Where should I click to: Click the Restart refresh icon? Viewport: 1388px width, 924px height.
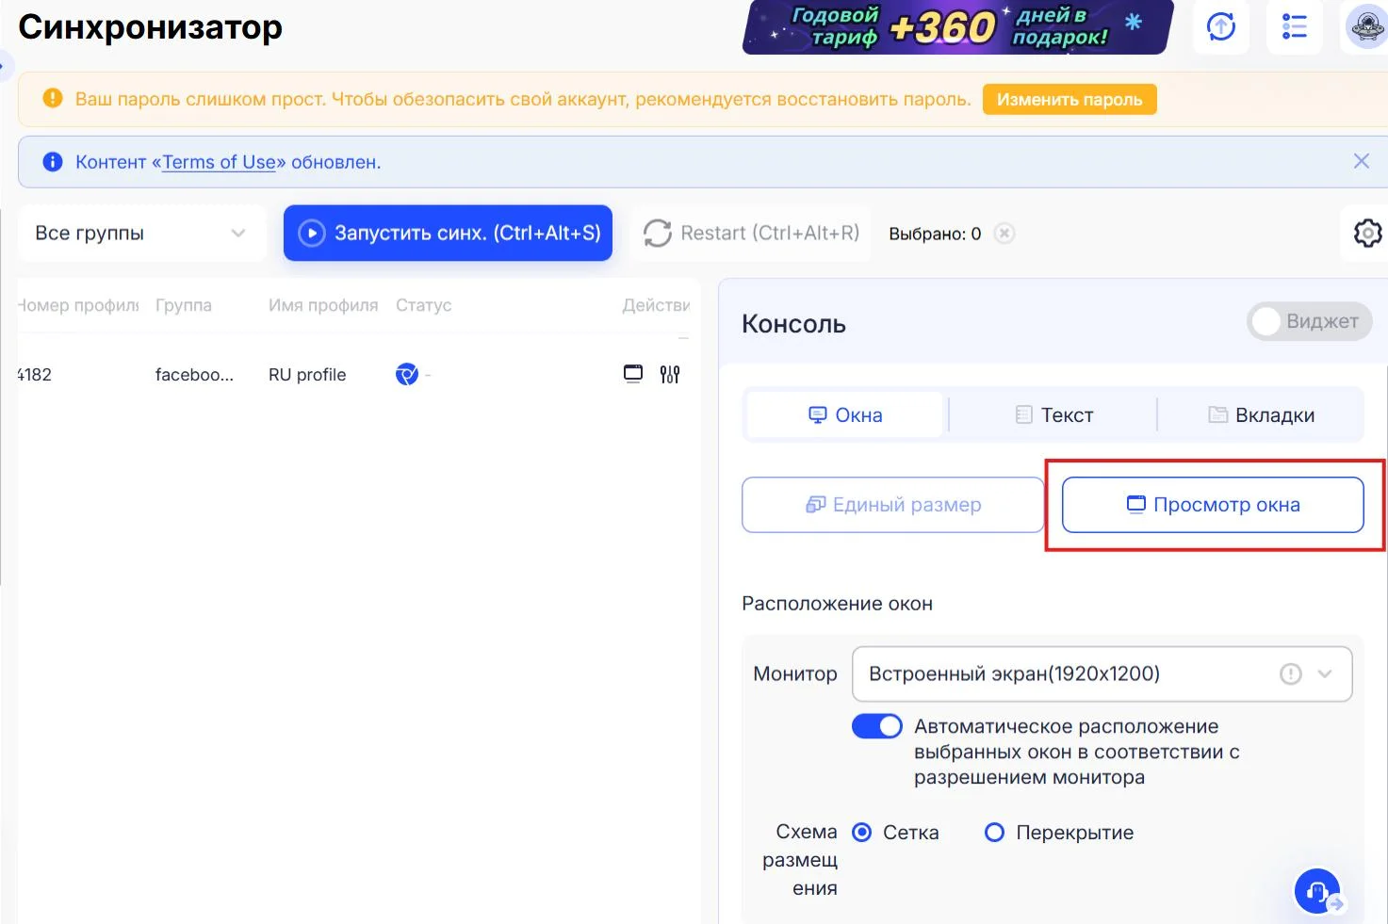point(657,233)
